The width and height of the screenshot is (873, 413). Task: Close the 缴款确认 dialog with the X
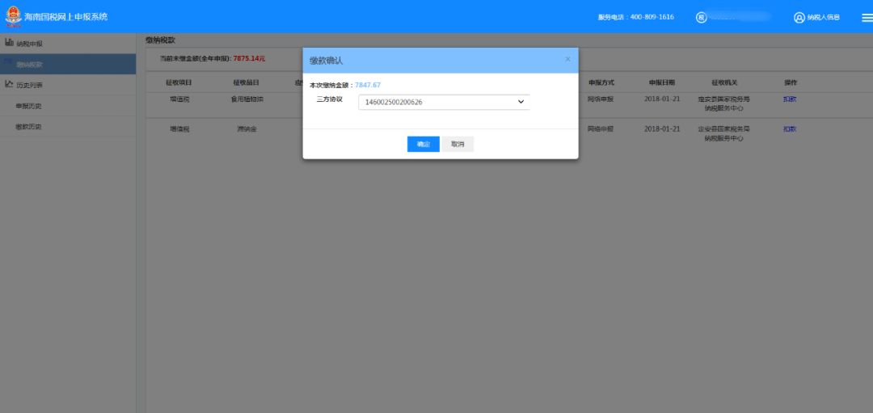tap(568, 59)
